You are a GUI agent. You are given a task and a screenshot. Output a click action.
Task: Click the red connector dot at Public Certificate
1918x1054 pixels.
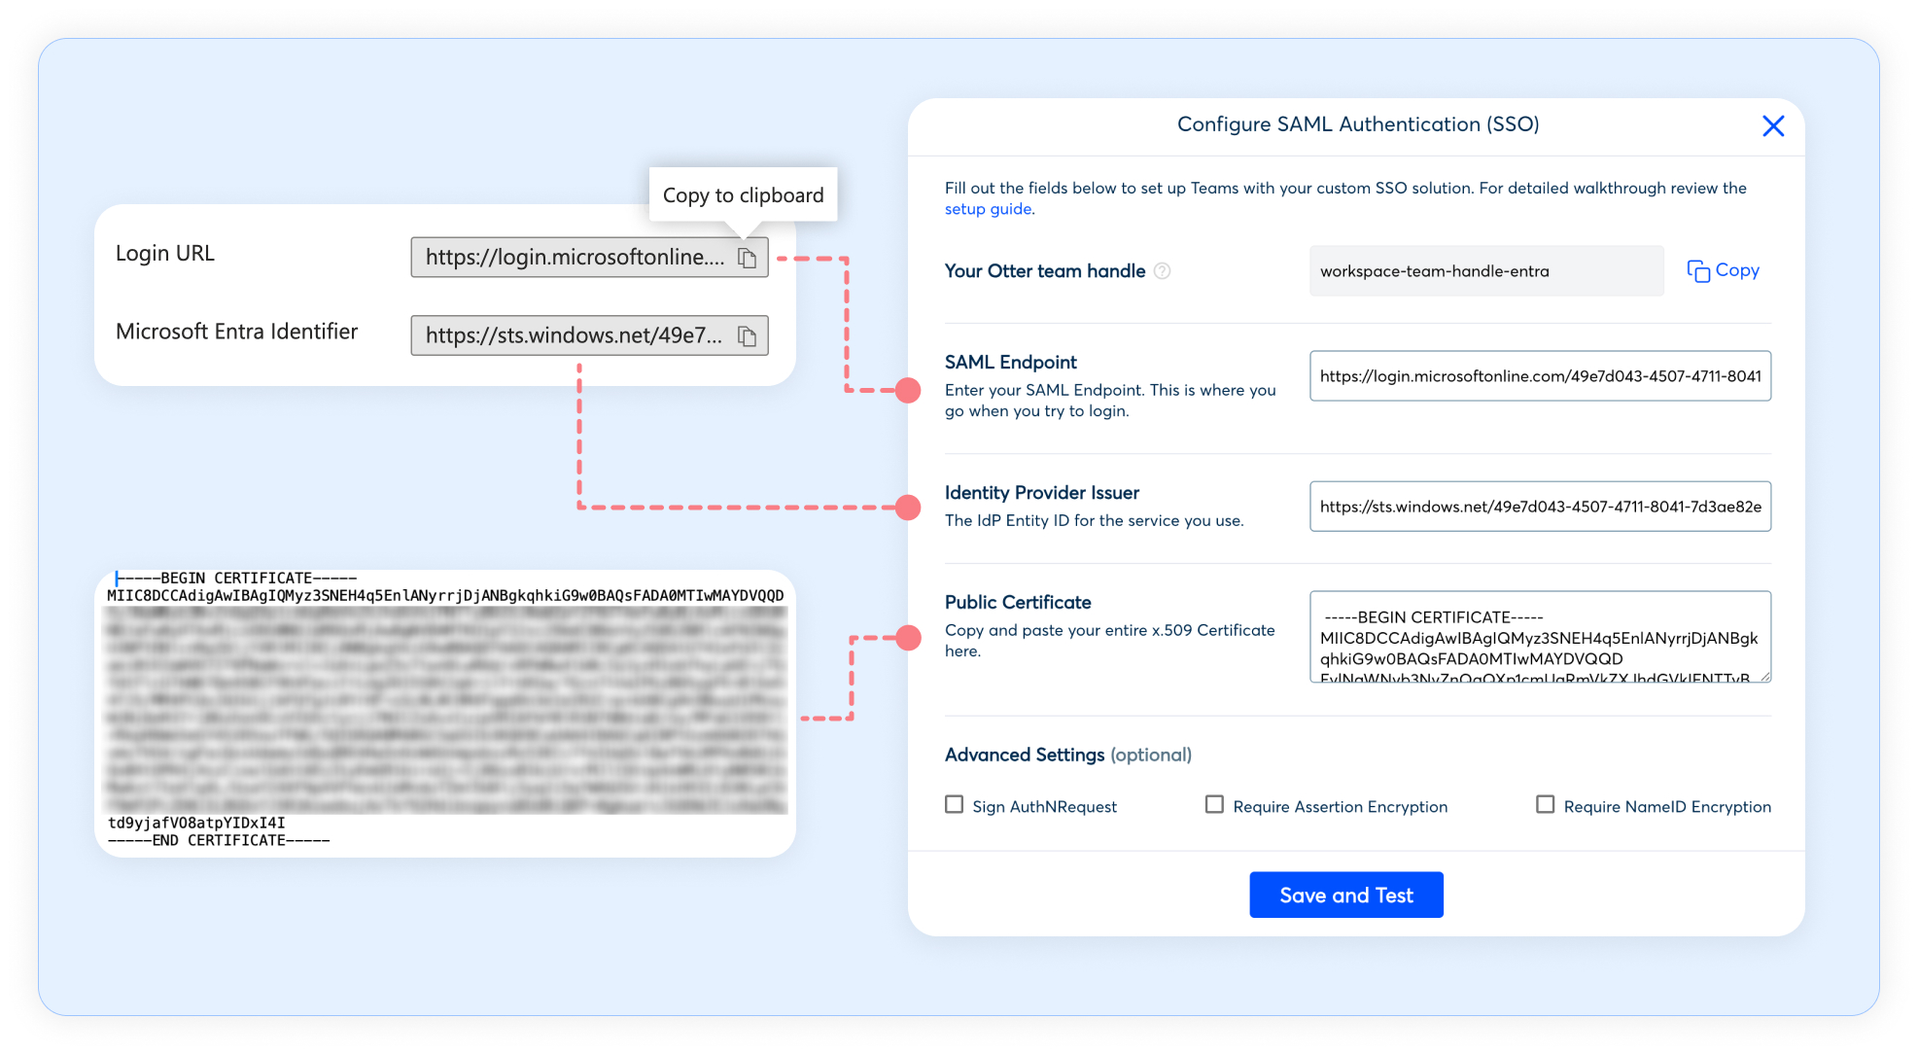point(907,638)
